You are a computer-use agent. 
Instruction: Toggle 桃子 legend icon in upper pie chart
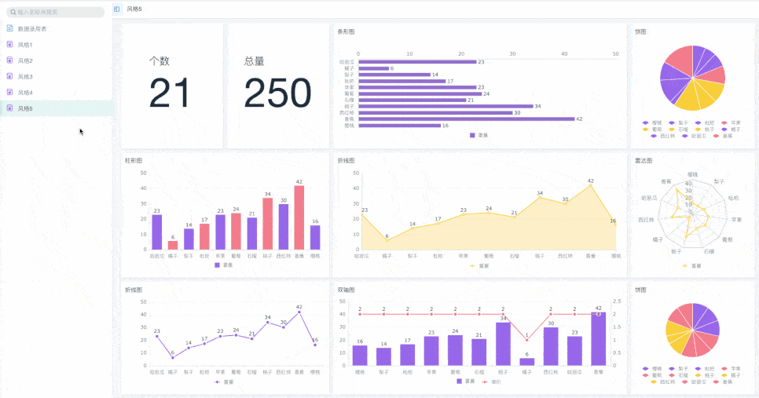click(x=698, y=130)
